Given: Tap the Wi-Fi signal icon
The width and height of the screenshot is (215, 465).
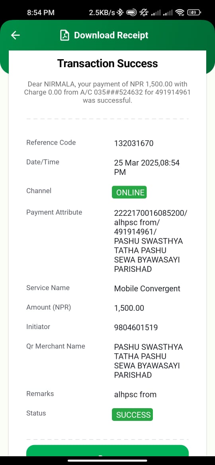Looking at the screenshot, I should pos(180,12).
